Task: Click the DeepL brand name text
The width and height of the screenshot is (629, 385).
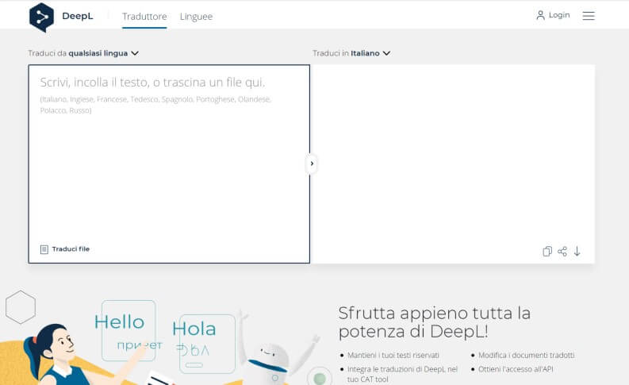Action: point(78,16)
